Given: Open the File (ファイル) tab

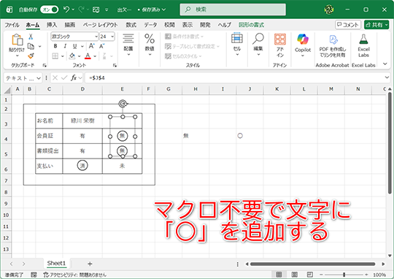Looking at the screenshot, I should tap(12, 25).
